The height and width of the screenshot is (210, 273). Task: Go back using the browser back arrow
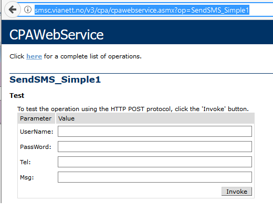(x=12, y=9)
